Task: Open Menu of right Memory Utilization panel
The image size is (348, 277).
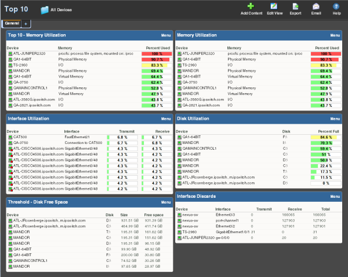Action: 335,35
